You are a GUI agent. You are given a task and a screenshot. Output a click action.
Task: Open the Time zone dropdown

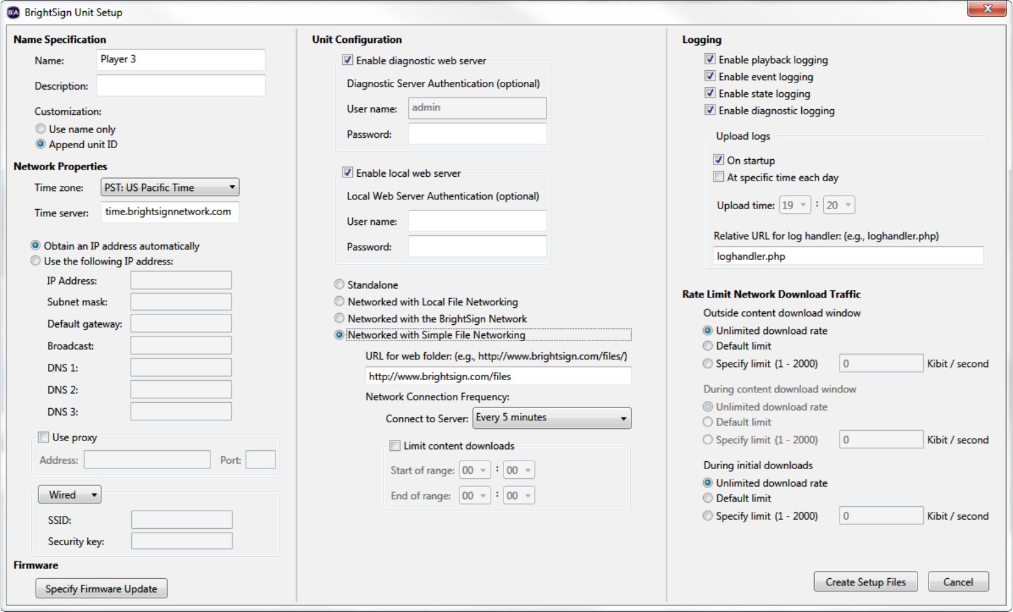tap(170, 188)
